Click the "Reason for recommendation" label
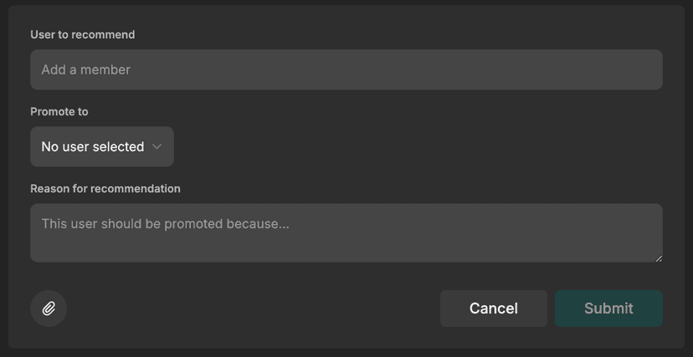 [x=105, y=188]
